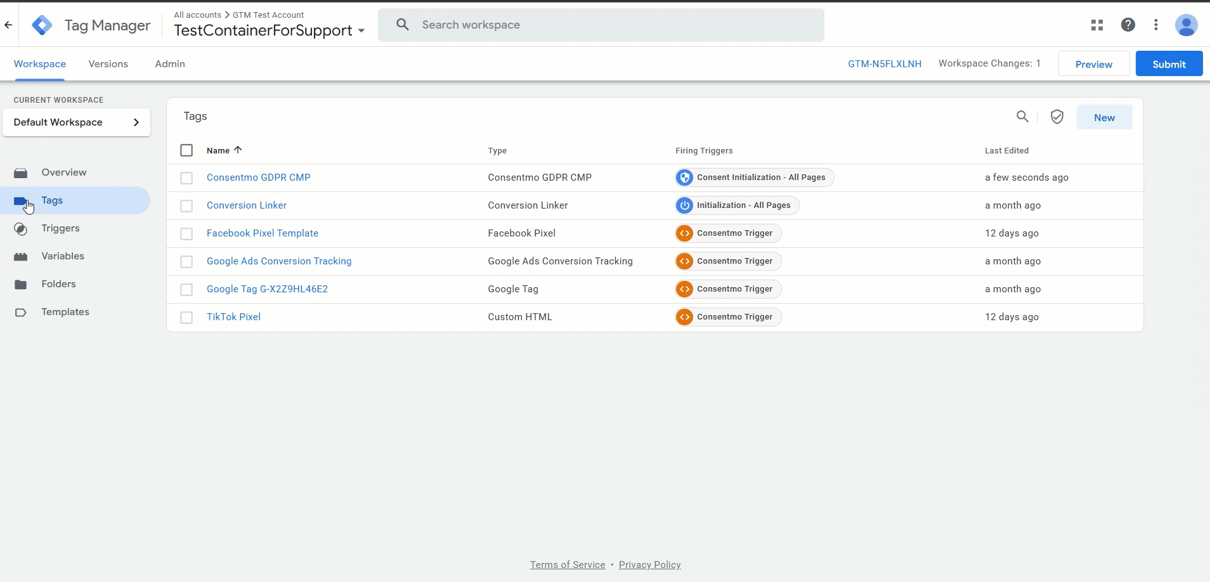This screenshot has height=582, width=1210.
Task: Click the user account avatar
Action: (x=1186, y=25)
